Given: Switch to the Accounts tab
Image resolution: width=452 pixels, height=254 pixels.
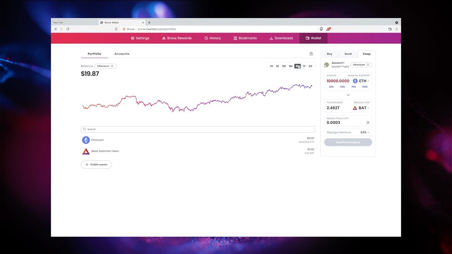Looking at the screenshot, I should (122, 54).
